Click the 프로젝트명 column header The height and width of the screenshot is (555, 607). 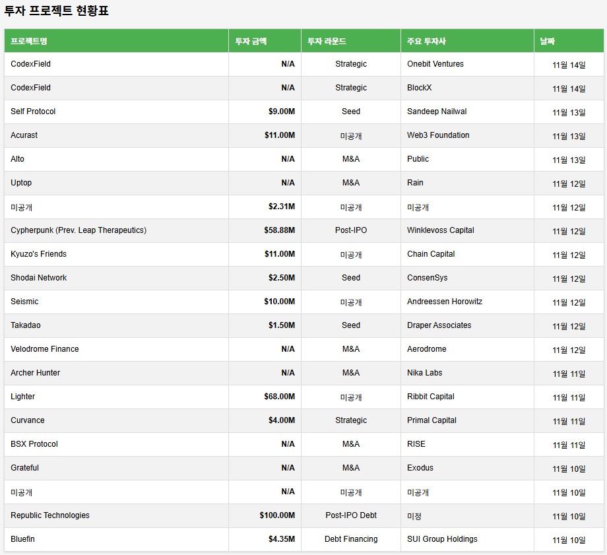coord(29,41)
